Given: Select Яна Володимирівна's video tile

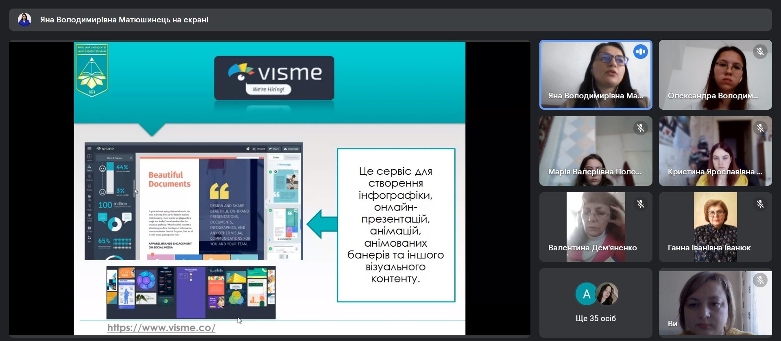Looking at the screenshot, I should pyautogui.click(x=596, y=75).
